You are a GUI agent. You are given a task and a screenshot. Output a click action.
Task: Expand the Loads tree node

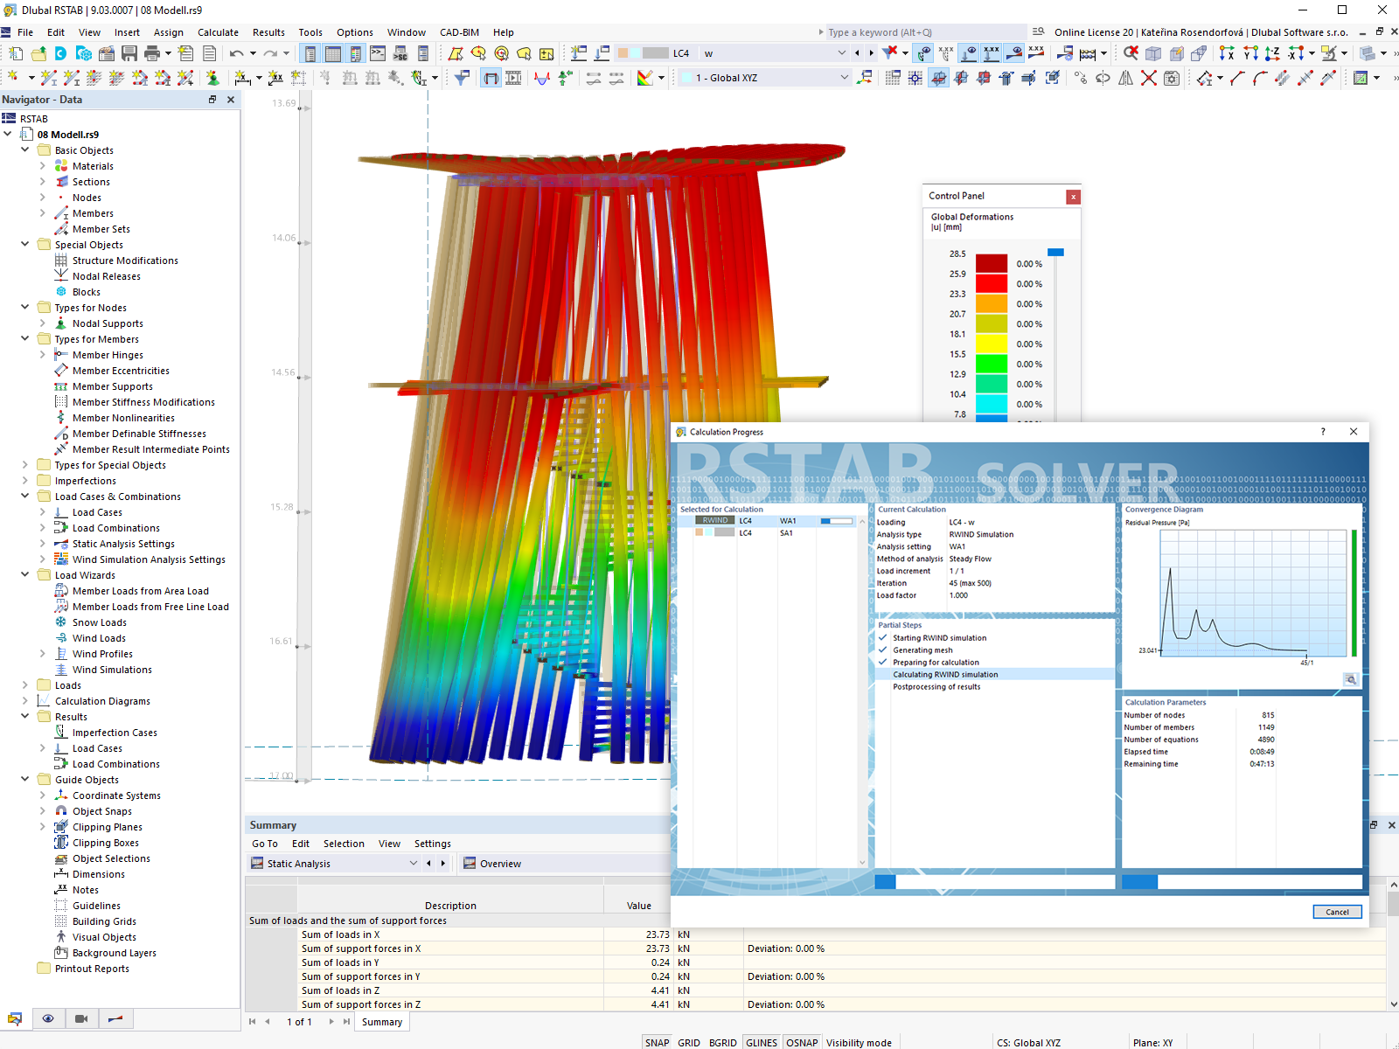pos(24,685)
